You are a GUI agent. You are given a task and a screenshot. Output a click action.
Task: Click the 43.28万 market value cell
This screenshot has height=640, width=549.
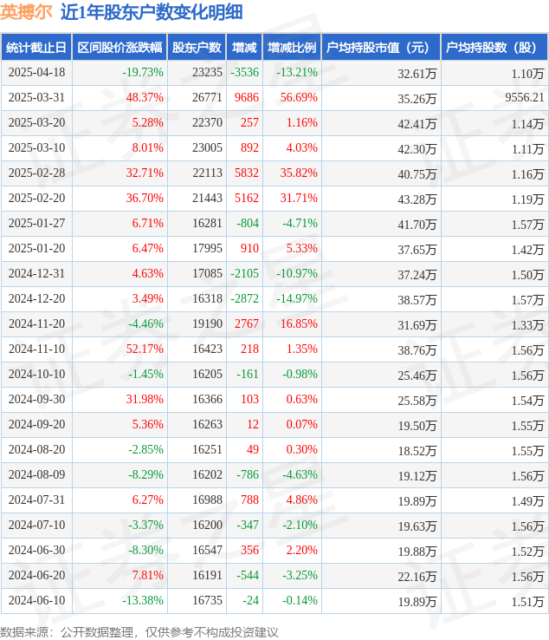[417, 199]
